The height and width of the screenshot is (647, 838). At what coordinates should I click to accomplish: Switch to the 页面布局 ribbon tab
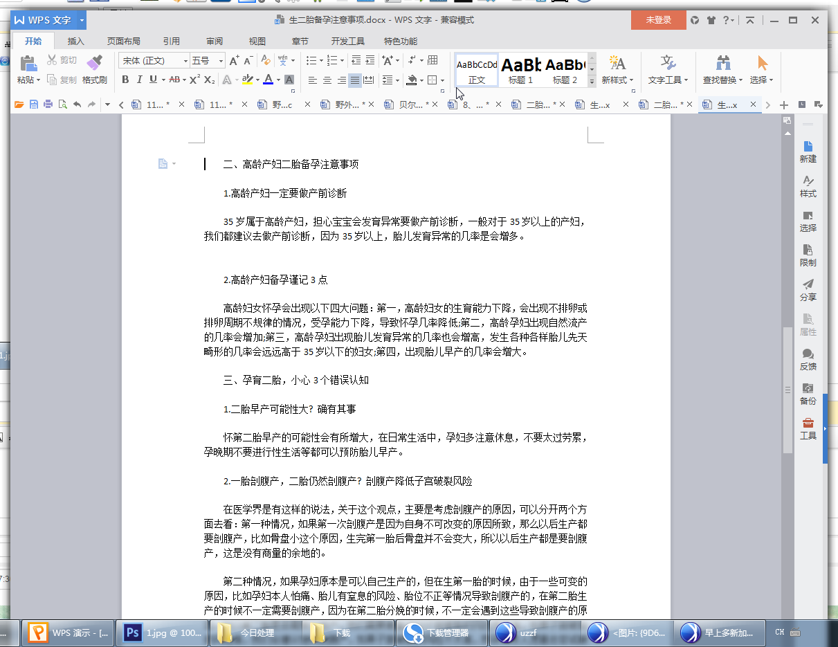coord(123,41)
